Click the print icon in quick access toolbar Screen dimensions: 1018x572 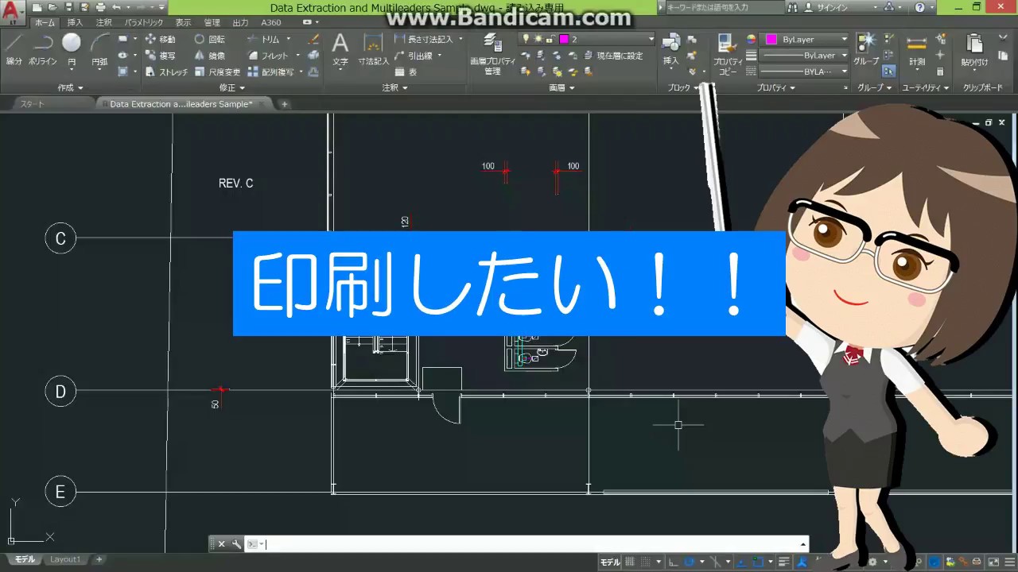(x=99, y=7)
